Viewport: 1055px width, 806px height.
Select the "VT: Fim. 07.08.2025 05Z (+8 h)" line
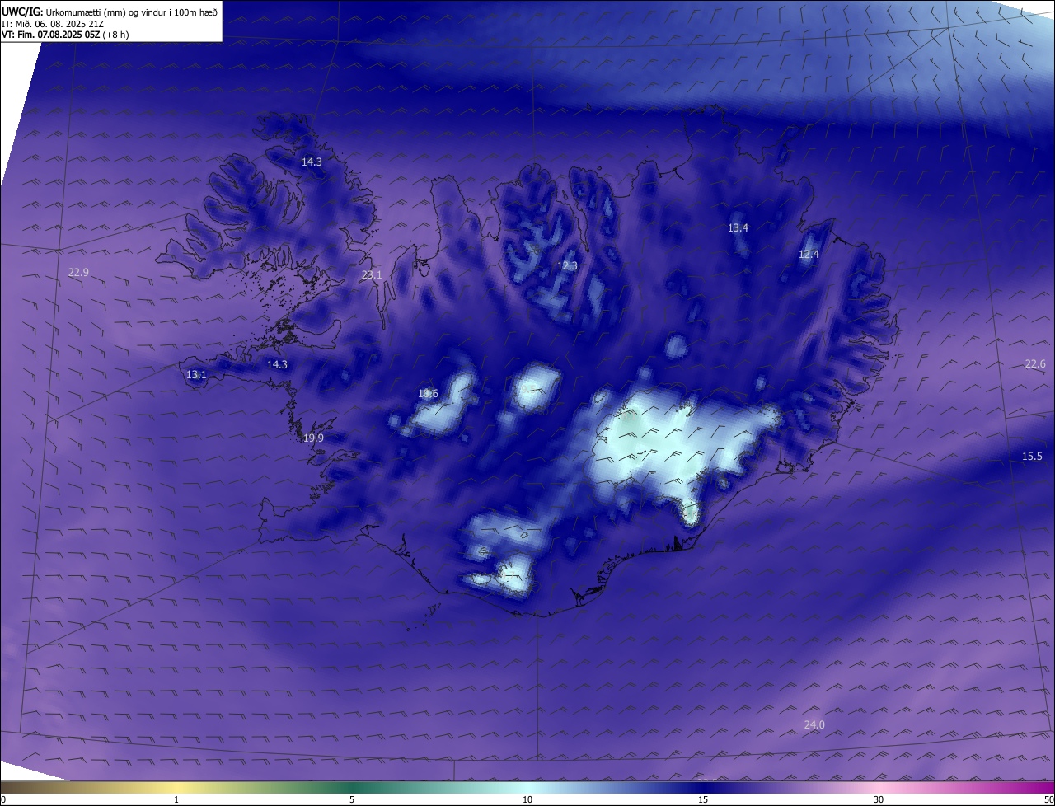click(65, 35)
